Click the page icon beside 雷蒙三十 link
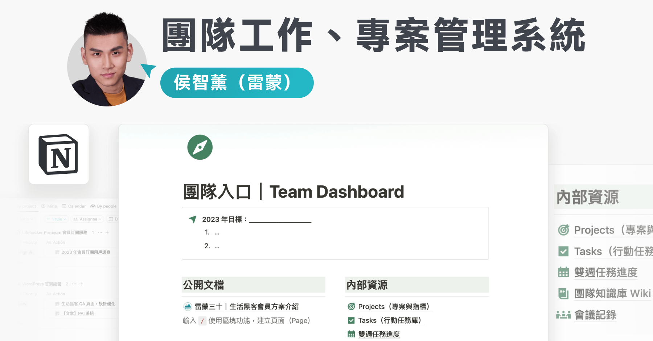The width and height of the screenshot is (653, 341). pyautogui.click(x=187, y=306)
